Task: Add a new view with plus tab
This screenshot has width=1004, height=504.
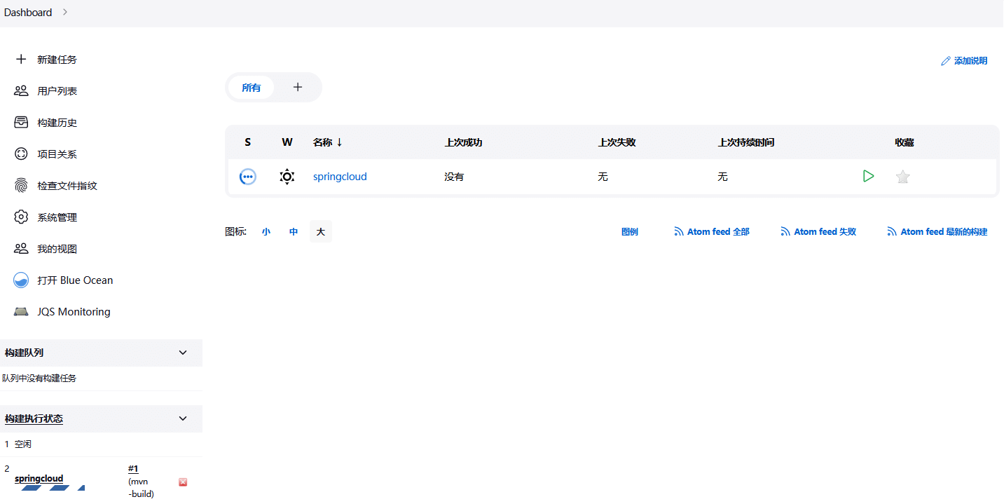Action: click(x=298, y=88)
